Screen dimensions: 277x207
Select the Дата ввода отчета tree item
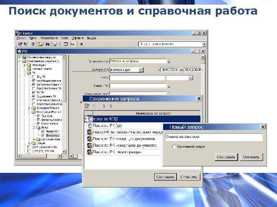pos(44,147)
